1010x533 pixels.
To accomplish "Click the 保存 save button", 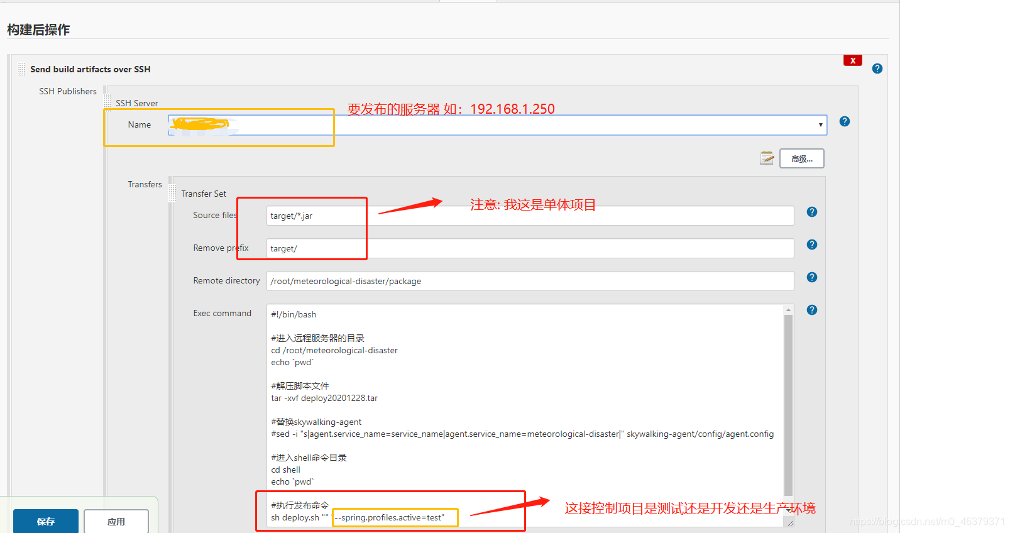I will (46, 521).
